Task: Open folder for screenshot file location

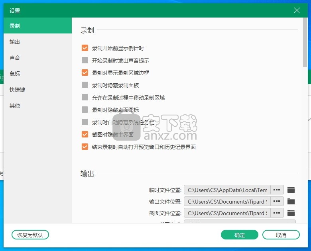Action: [291, 213]
